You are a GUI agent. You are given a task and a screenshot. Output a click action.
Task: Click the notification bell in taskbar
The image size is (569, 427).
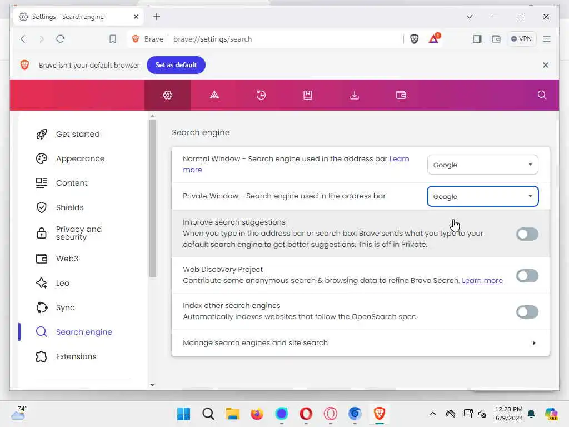[531, 414]
